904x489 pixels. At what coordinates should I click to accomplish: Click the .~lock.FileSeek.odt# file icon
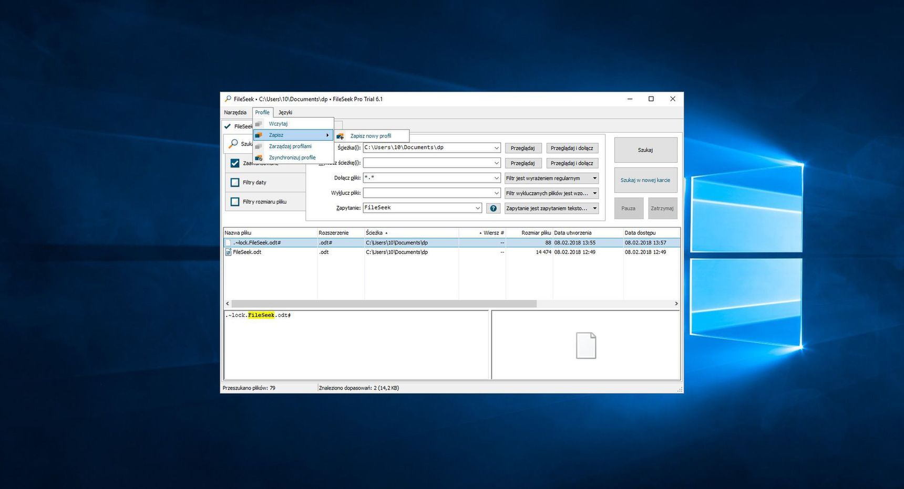tap(228, 242)
